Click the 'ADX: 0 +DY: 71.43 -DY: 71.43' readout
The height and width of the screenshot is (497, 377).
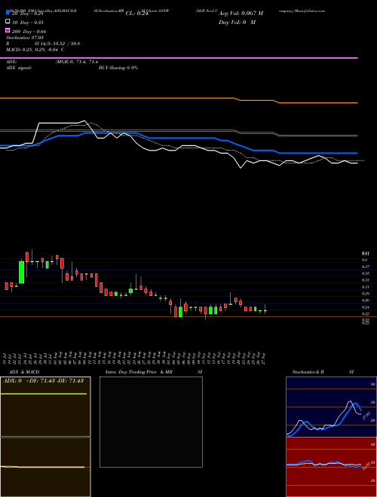[x=43, y=381]
